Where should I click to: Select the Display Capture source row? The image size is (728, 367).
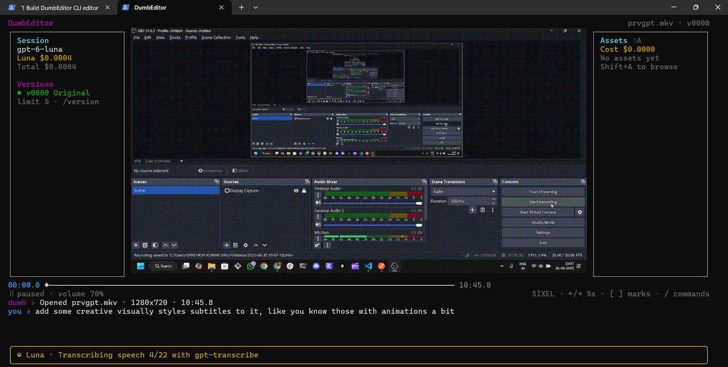click(266, 191)
